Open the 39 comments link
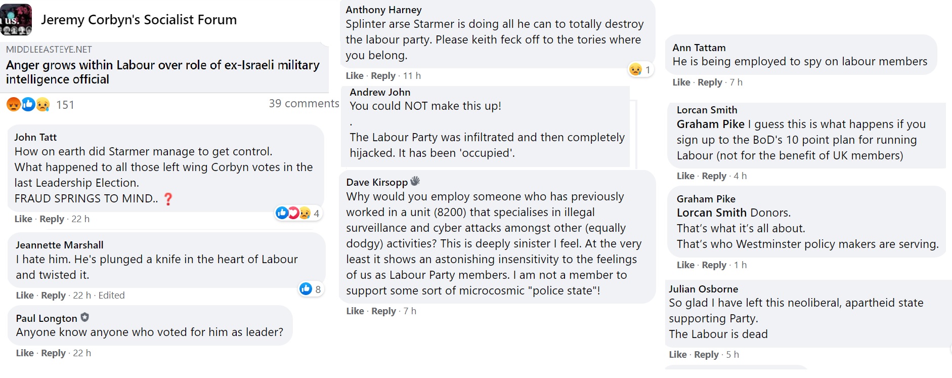Viewport: 952px width, 378px height. 304,104
